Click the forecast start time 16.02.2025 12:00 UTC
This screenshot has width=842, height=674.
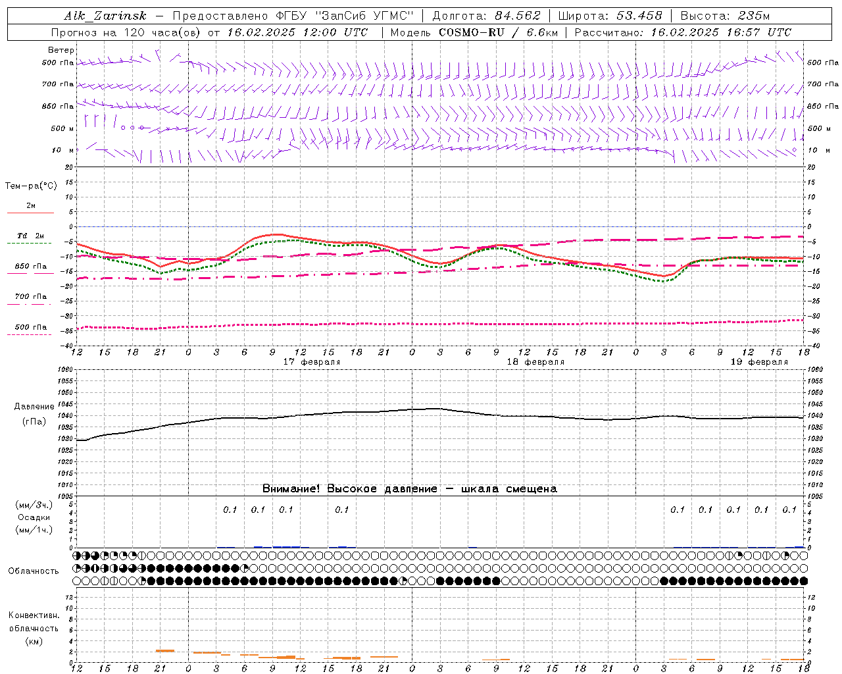click(297, 32)
